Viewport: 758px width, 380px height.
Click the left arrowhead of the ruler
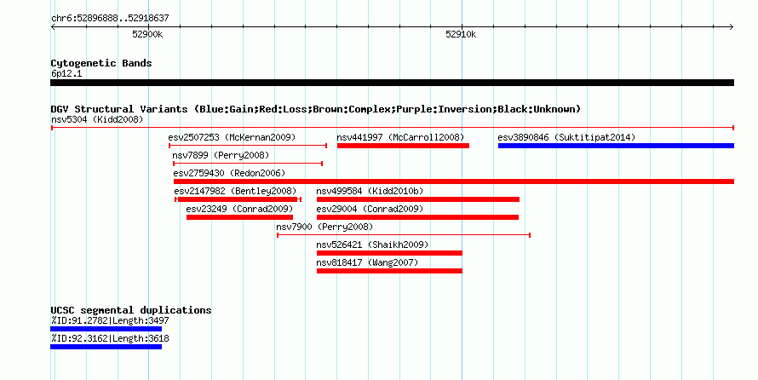[x=53, y=27]
